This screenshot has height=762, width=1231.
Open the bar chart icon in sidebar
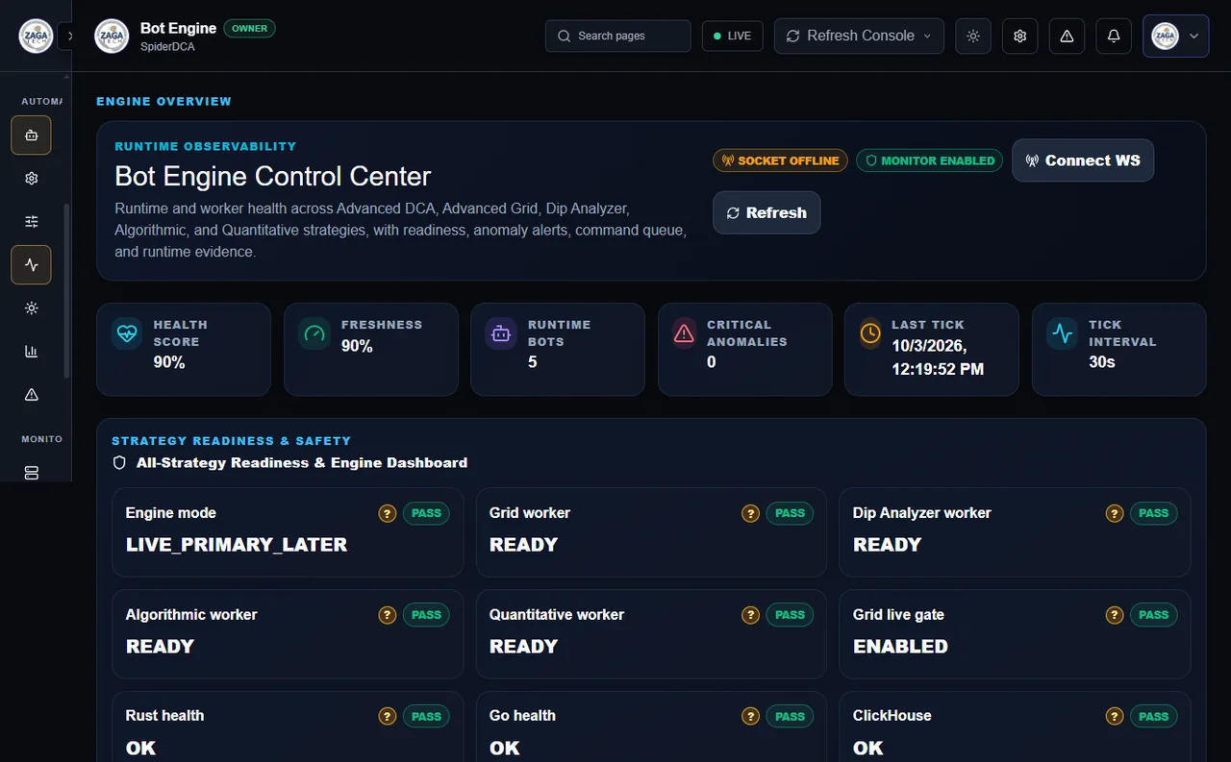[32, 352]
